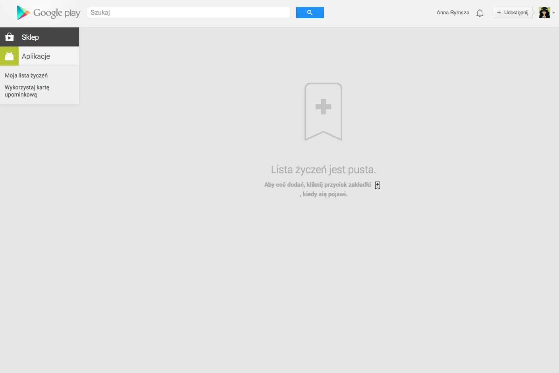Click the Google Play logo

point(48,13)
